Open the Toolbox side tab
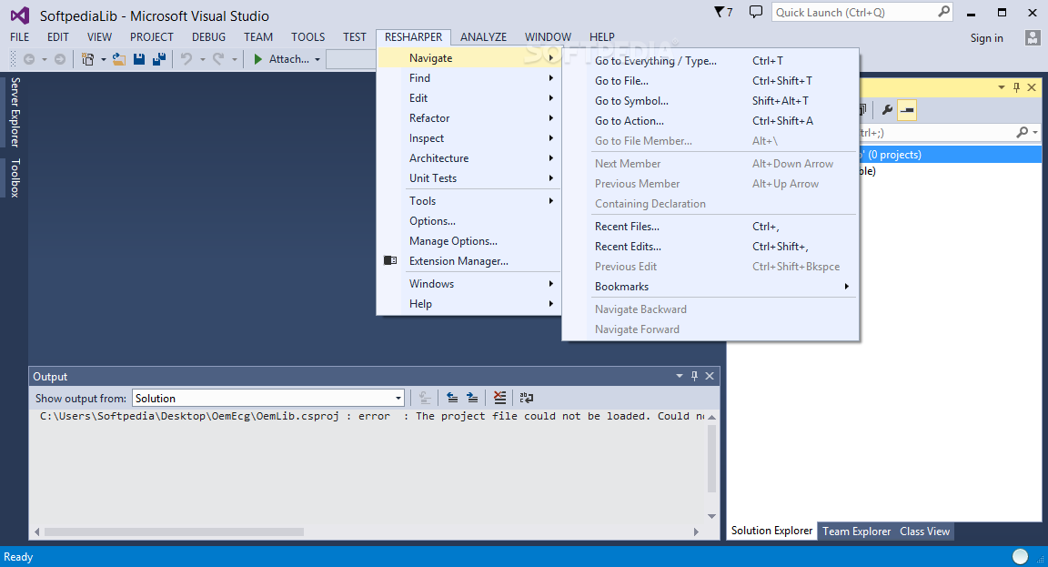This screenshot has width=1048, height=567. tap(15, 177)
